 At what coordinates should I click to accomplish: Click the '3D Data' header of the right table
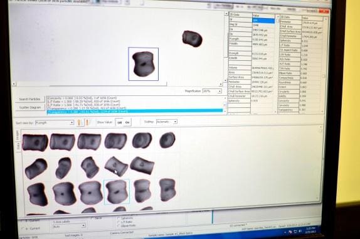tap(290, 17)
